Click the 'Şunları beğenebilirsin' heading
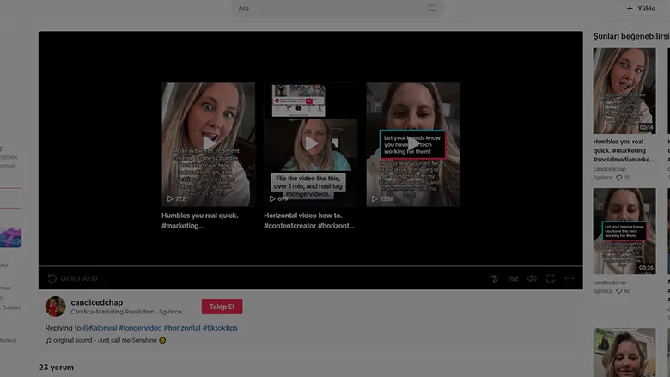The height and width of the screenshot is (377, 670). coord(631,36)
